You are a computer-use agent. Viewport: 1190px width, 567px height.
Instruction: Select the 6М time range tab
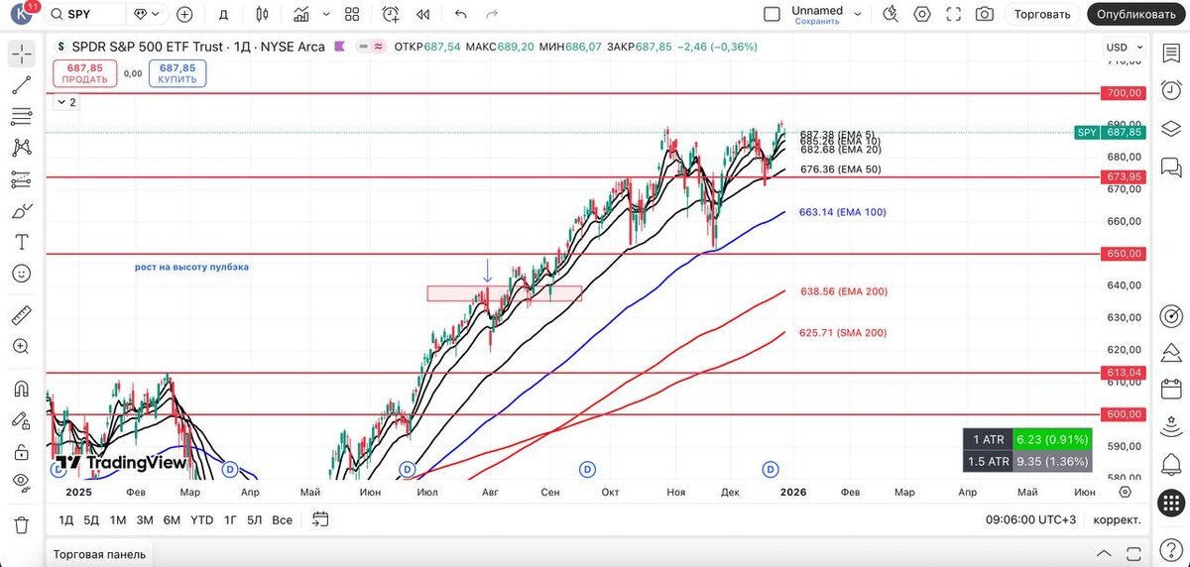[x=172, y=519]
